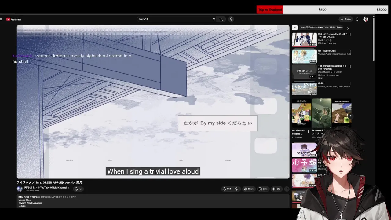Show more filter chips with the right arrow
Image resolution: width=391 pixels, height=220 pixels.
(x=348, y=28)
